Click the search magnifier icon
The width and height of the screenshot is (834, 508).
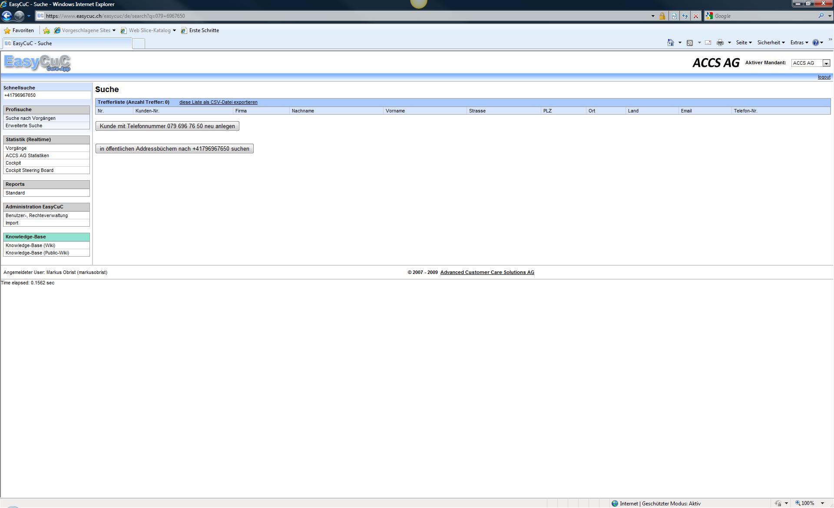(x=821, y=16)
